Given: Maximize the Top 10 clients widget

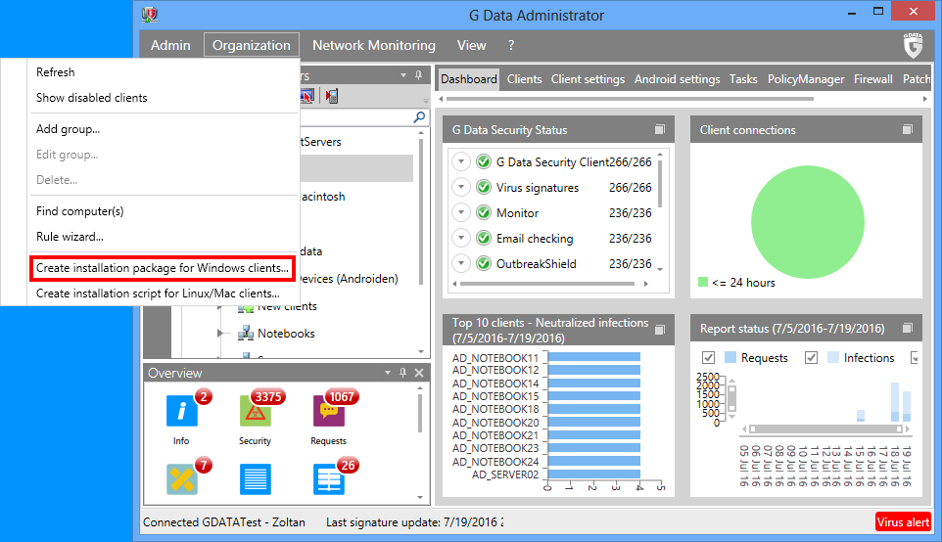Looking at the screenshot, I should (x=660, y=330).
